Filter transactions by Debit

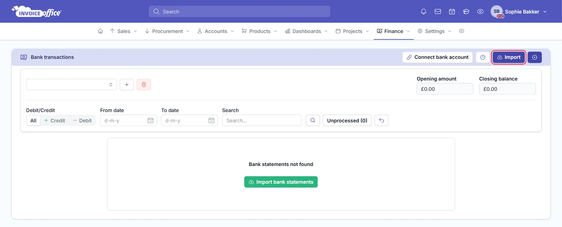tap(82, 121)
